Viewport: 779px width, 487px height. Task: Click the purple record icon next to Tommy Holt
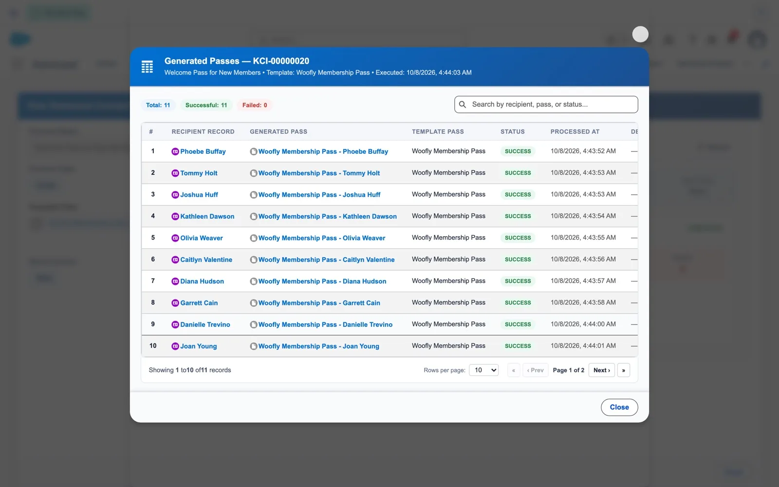pyautogui.click(x=175, y=173)
